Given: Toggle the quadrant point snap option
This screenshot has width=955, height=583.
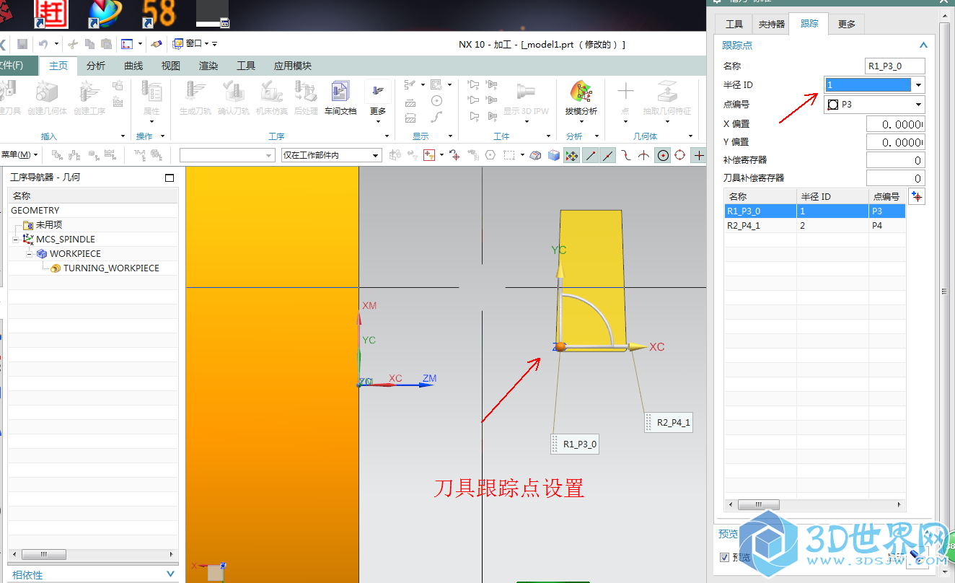Looking at the screenshot, I should coord(680,155).
